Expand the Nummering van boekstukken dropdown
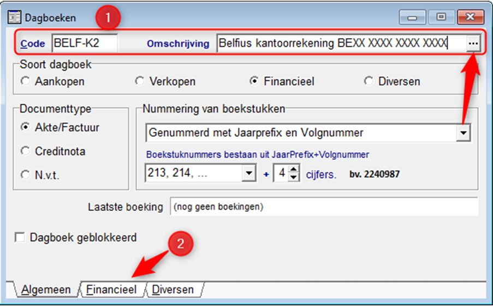The image size is (493, 307). (463, 133)
